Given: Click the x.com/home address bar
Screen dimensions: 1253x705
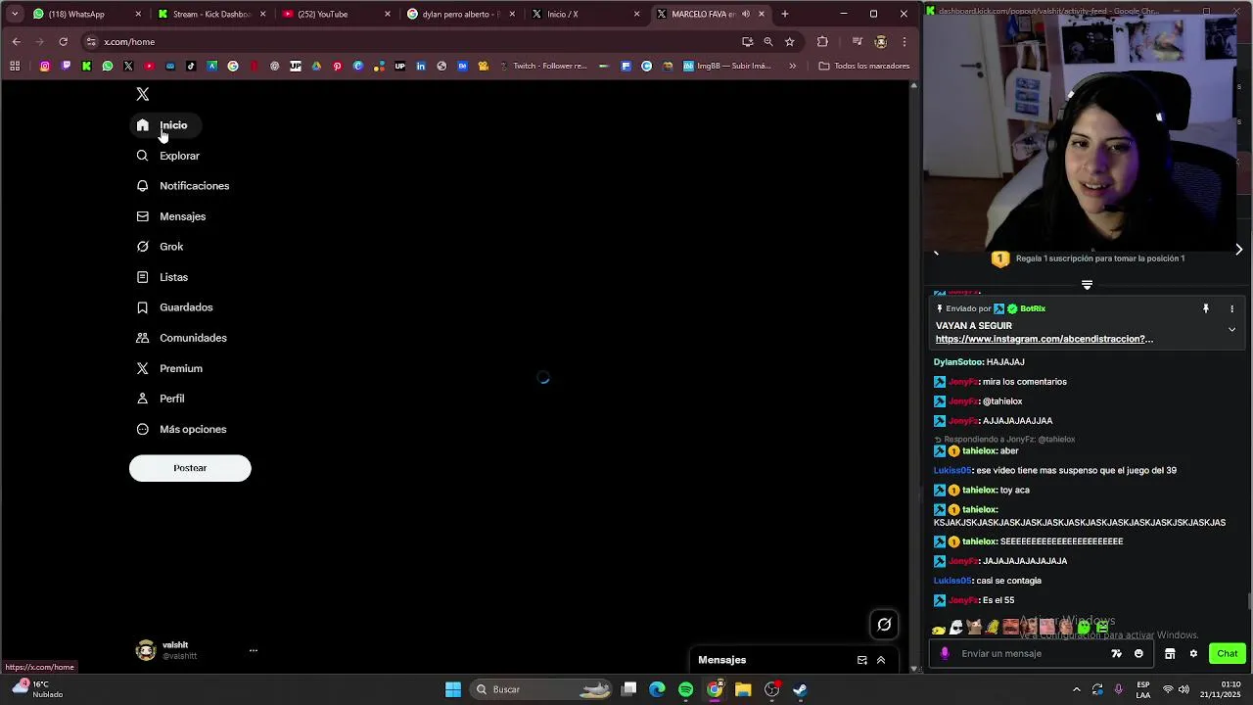Looking at the screenshot, I should (411, 42).
